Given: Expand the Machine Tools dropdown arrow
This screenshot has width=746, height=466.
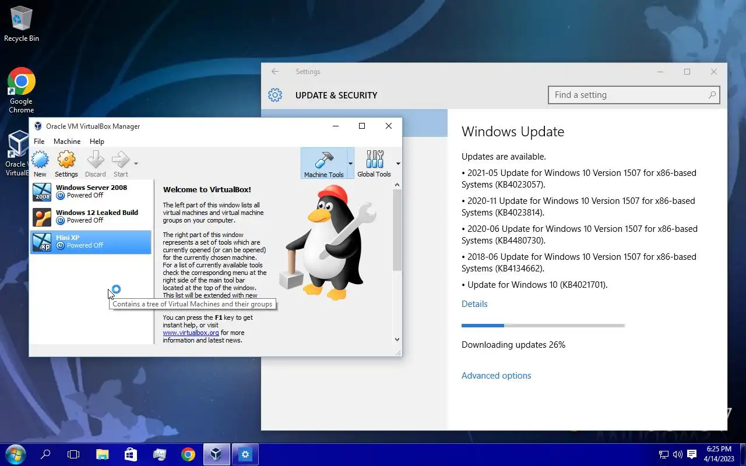Looking at the screenshot, I should pyautogui.click(x=350, y=164).
